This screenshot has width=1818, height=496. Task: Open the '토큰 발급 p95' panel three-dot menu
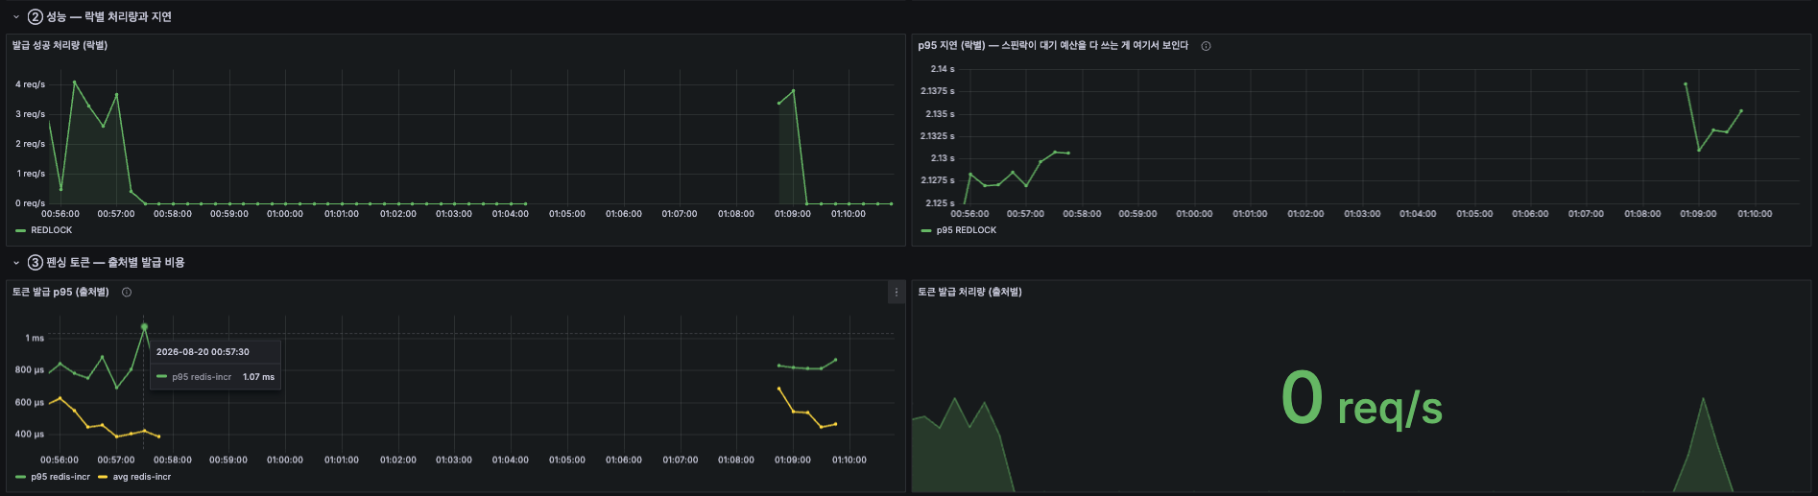pos(897,293)
